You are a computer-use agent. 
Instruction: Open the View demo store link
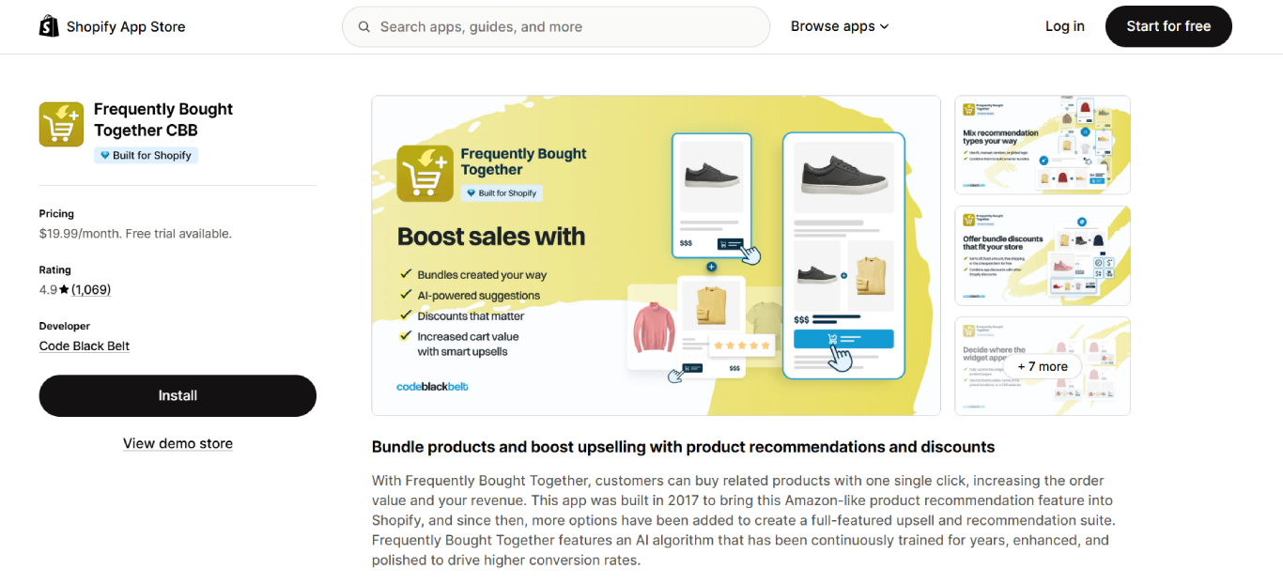pyautogui.click(x=178, y=442)
